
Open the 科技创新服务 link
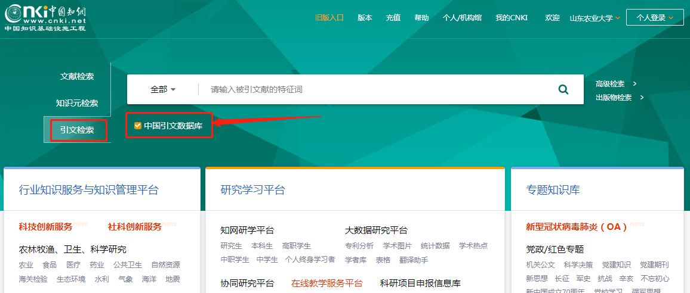point(45,227)
